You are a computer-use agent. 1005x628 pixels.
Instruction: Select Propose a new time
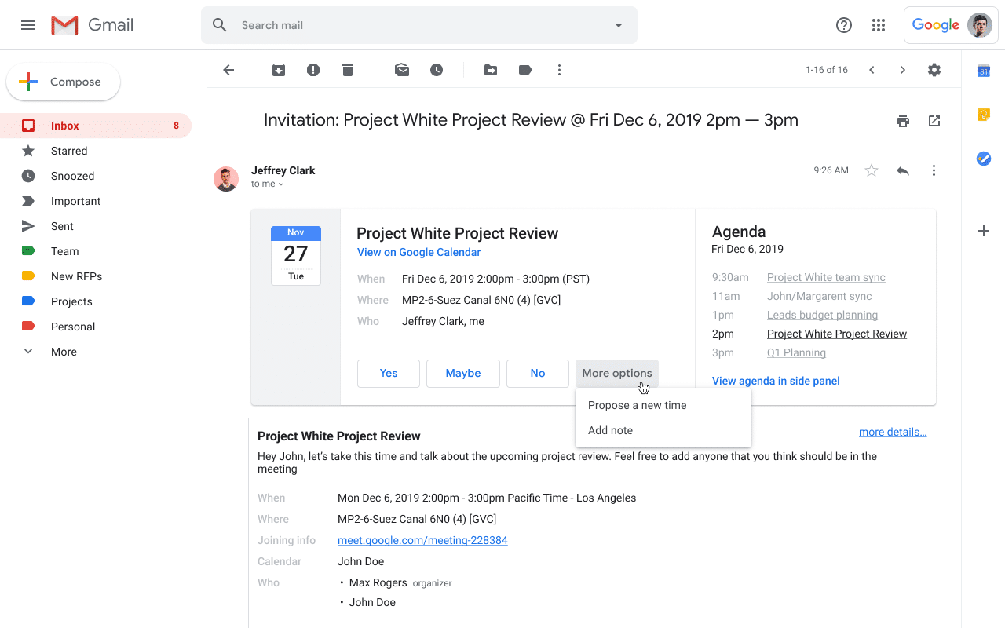click(x=637, y=405)
